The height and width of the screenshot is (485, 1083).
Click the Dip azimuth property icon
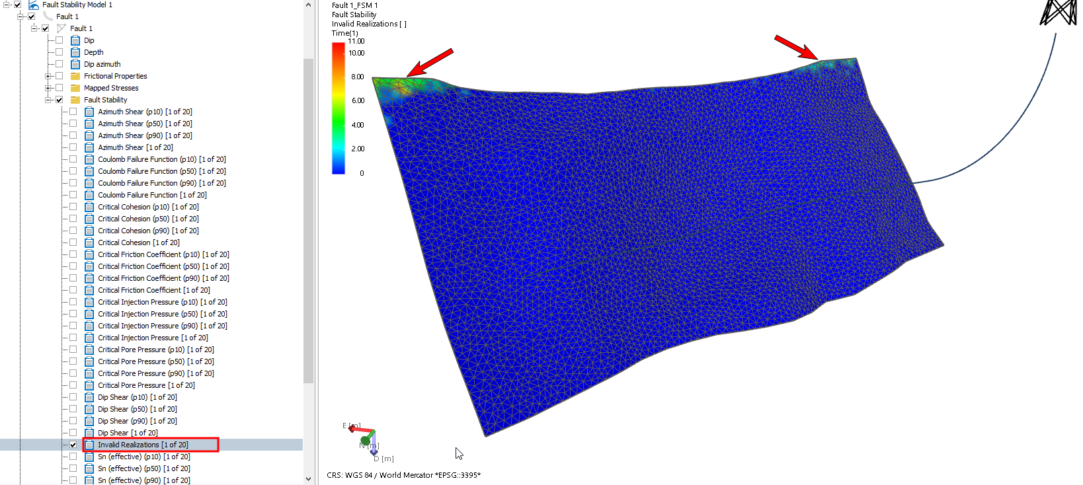point(75,64)
